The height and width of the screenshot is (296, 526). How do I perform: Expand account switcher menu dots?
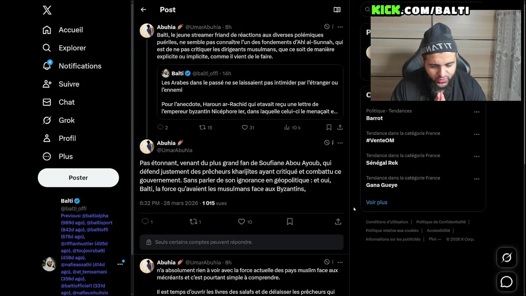[x=120, y=264]
